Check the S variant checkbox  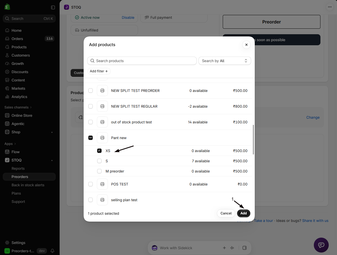99,161
